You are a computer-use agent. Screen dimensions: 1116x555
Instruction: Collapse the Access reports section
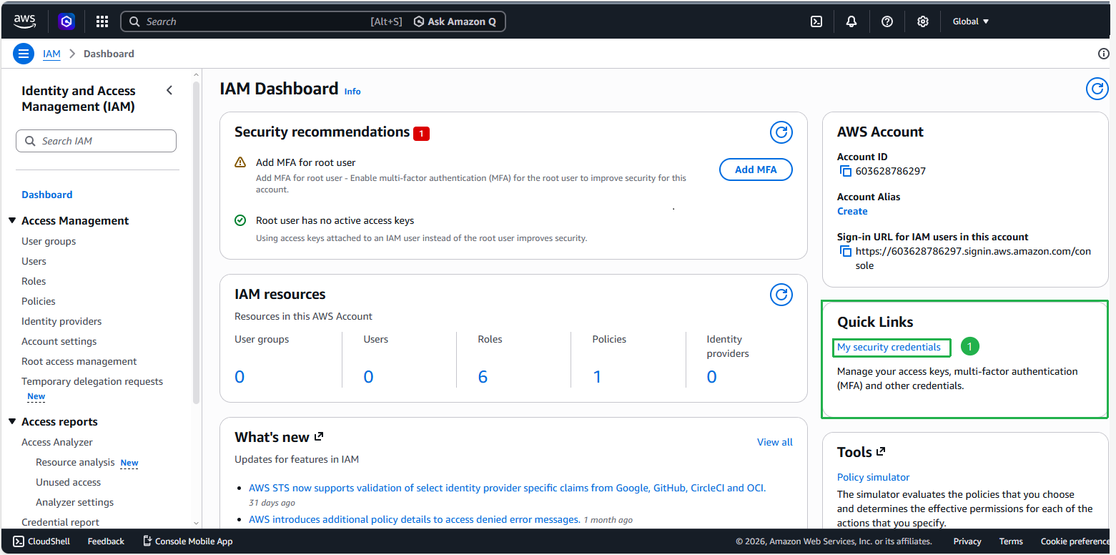coord(12,421)
